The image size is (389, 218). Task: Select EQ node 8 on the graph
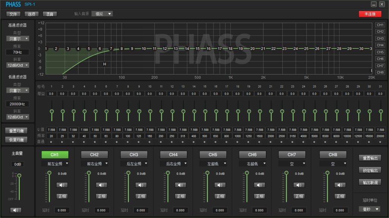pyautogui.click(x=122, y=49)
